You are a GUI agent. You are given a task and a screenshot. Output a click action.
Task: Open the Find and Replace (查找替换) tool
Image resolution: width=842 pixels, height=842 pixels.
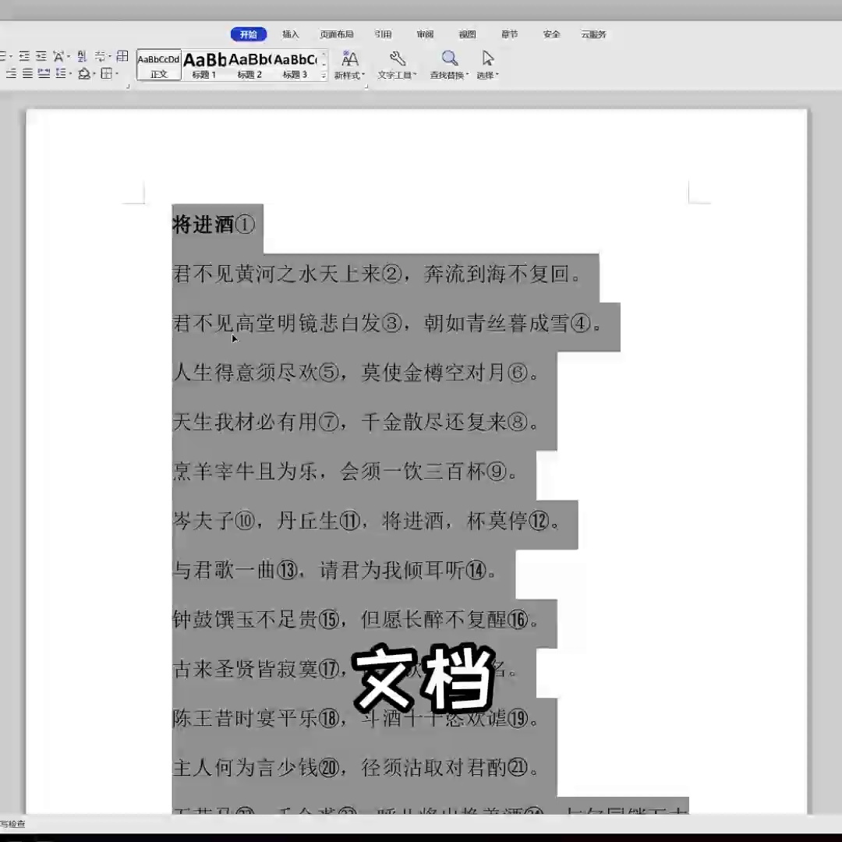449,58
